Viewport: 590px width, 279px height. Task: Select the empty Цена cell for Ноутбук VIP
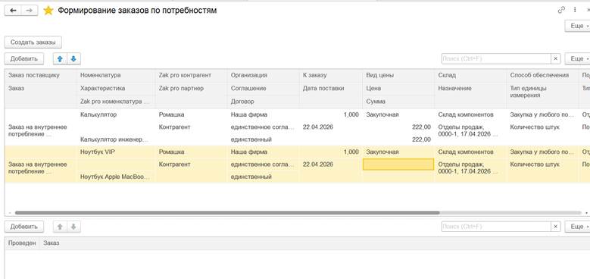pos(398,165)
